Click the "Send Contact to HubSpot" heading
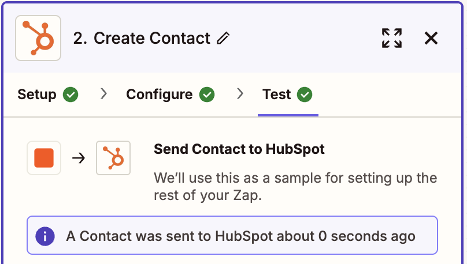The width and height of the screenshot is (467, 264). pyautogui.click(x=239, y=150)
